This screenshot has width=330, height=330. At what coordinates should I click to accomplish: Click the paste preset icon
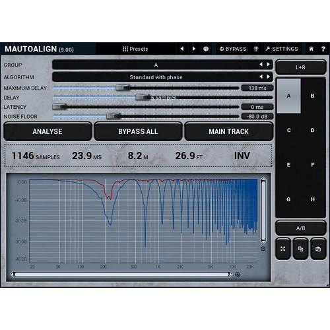(318, 249)
